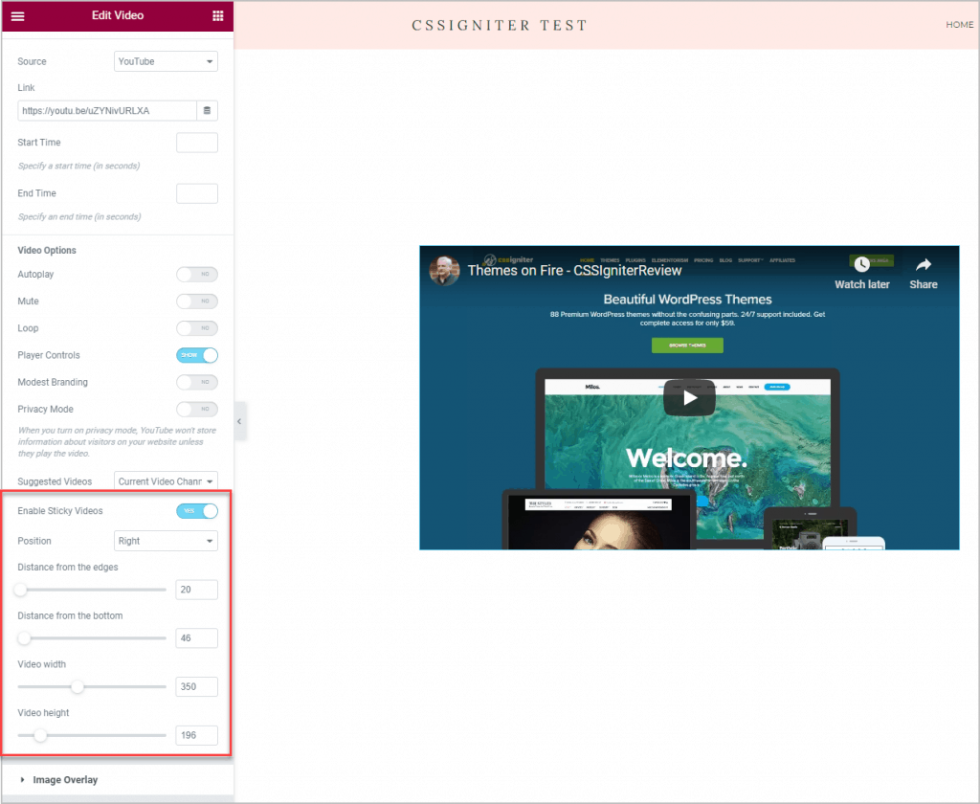This screenshot has height=804, width=980.
Task: Click the BROWSE THEMES green button
Action: tap(687, 346)
